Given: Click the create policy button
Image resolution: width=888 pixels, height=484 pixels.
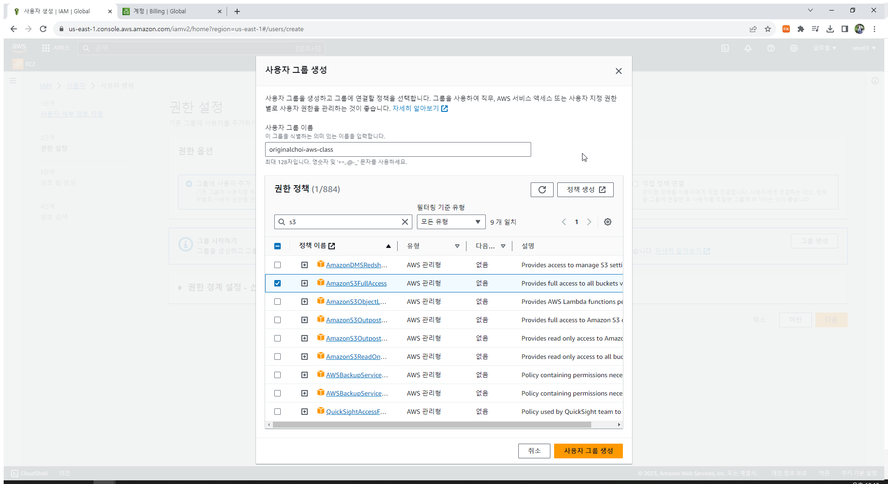Looking at the screenshot, I should click(585, 190).
